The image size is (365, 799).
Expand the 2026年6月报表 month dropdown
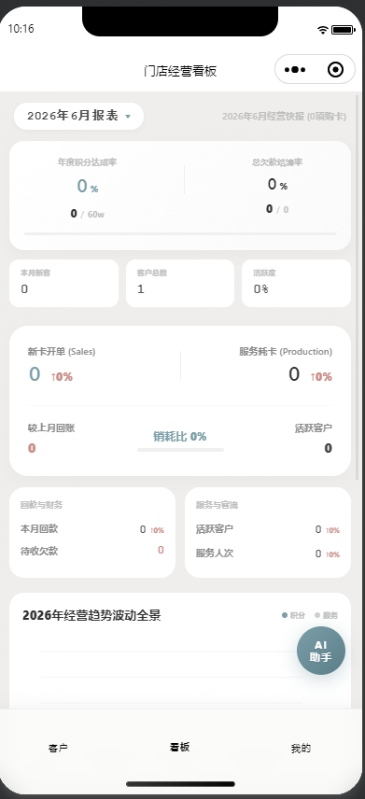click(79, 116)
